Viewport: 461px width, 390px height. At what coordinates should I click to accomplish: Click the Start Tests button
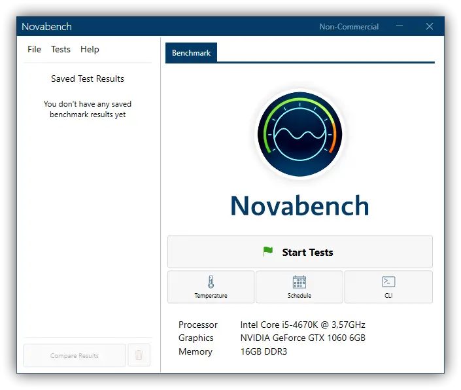click(x=300, y=252)
